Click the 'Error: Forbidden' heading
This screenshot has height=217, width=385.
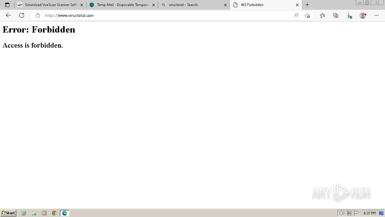39,30
